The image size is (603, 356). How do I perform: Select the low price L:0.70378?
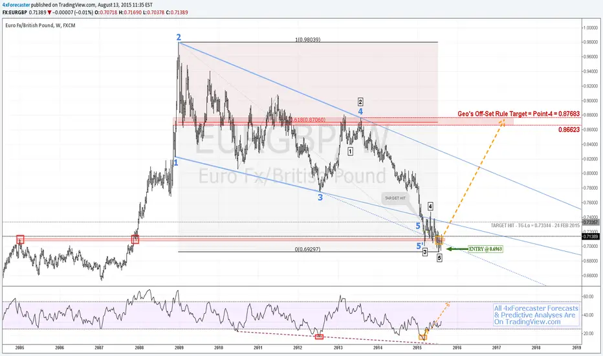[154, 12]
